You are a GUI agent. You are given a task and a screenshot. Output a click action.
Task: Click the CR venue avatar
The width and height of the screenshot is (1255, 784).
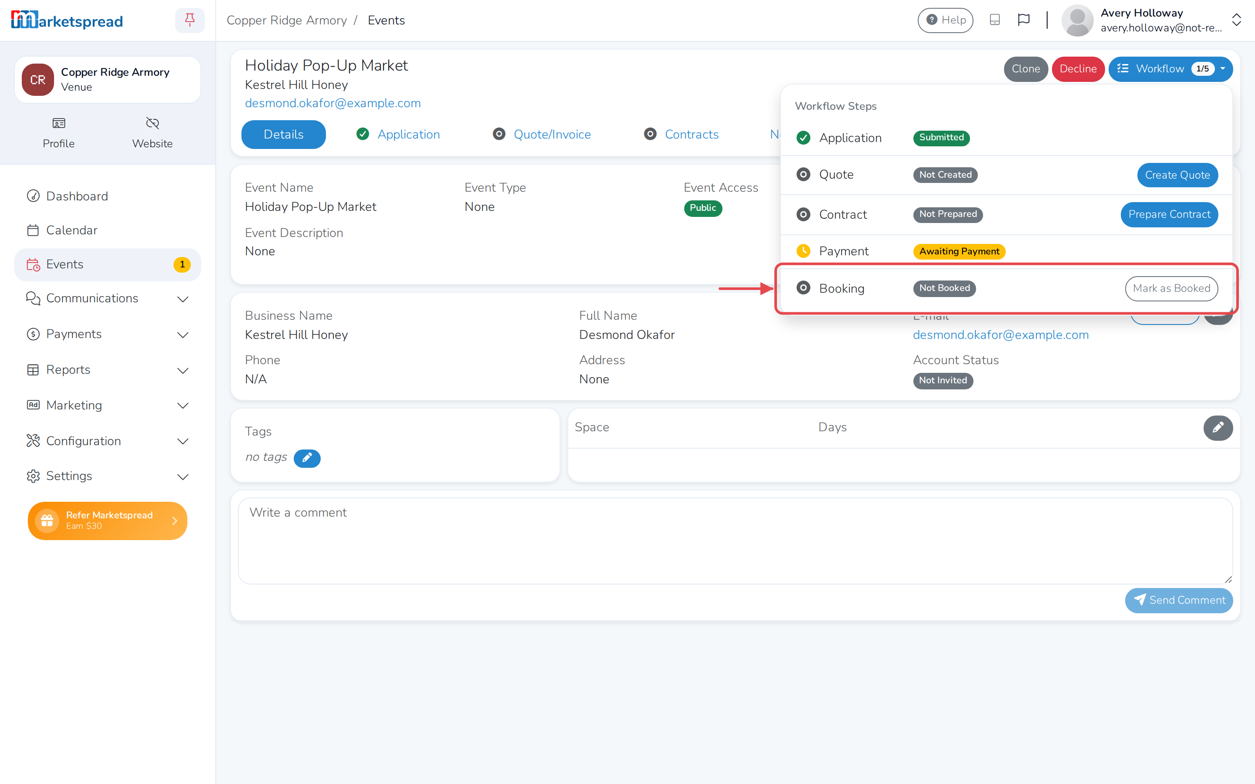(38, 80)
